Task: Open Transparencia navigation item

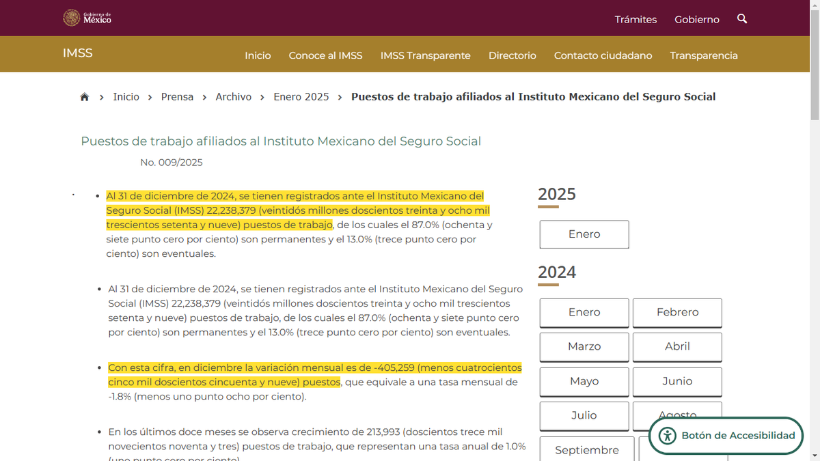Action: point(704,55)
